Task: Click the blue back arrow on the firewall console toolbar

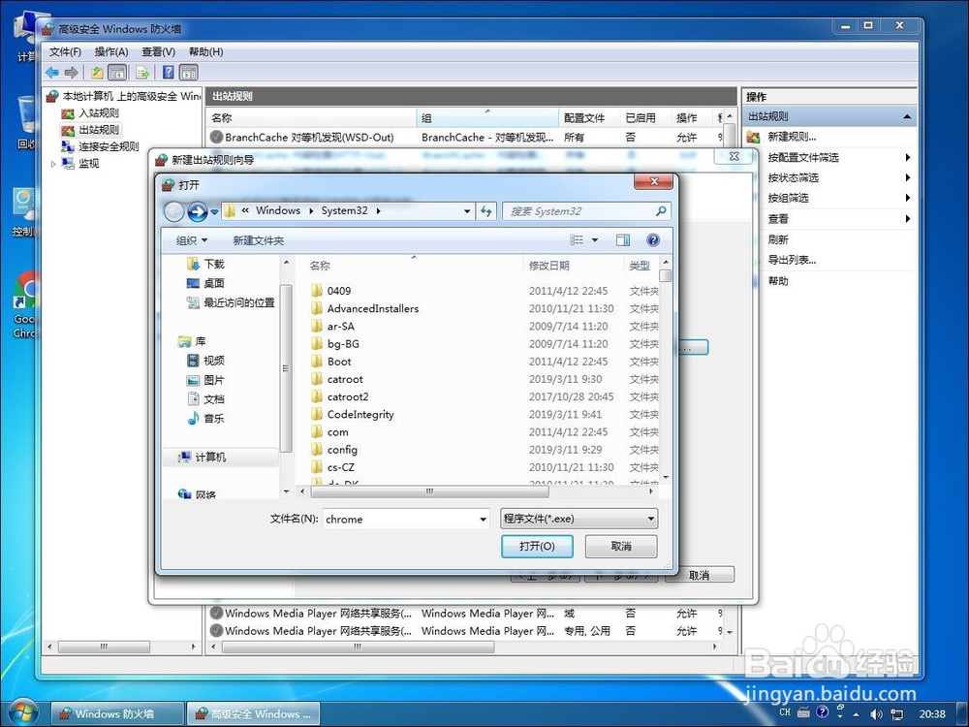Action: [52, 72]
